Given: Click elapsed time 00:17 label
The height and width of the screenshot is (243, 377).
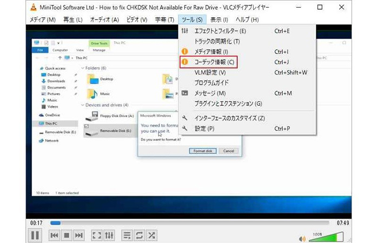Looking at the screenshot, I should click(x=36, y=223).
